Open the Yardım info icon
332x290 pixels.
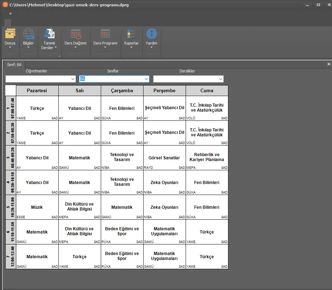151,34
